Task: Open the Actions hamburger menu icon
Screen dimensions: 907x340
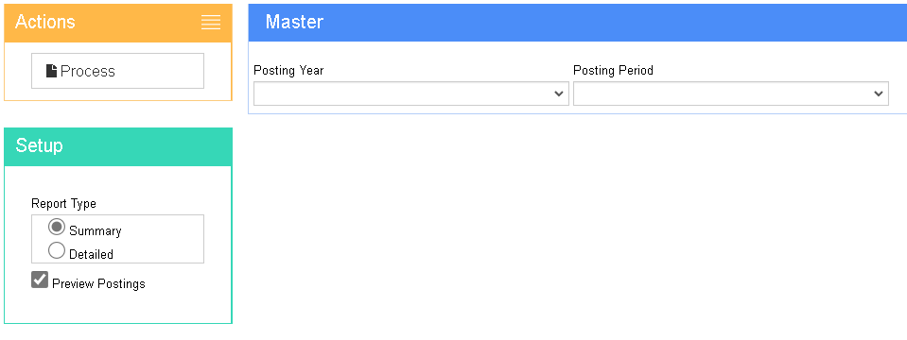Action: point(211,23)
